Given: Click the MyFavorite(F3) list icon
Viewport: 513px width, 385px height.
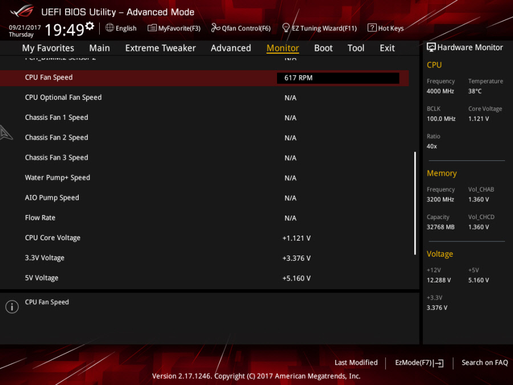Looking at the screenshot, I should 152,28.
